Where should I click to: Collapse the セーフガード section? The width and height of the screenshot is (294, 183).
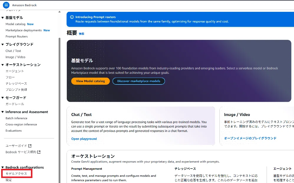click(x=3, y=98)
